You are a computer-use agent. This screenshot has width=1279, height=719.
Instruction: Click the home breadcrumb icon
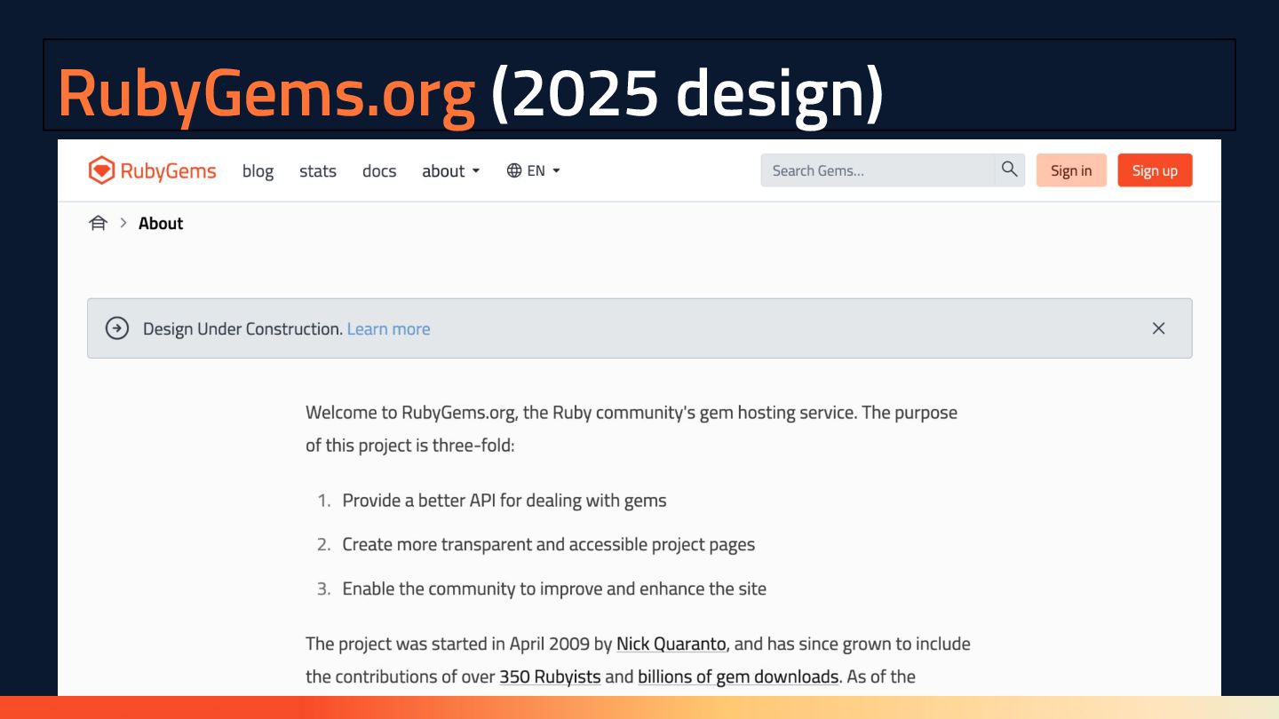click(x=98, y=223)
